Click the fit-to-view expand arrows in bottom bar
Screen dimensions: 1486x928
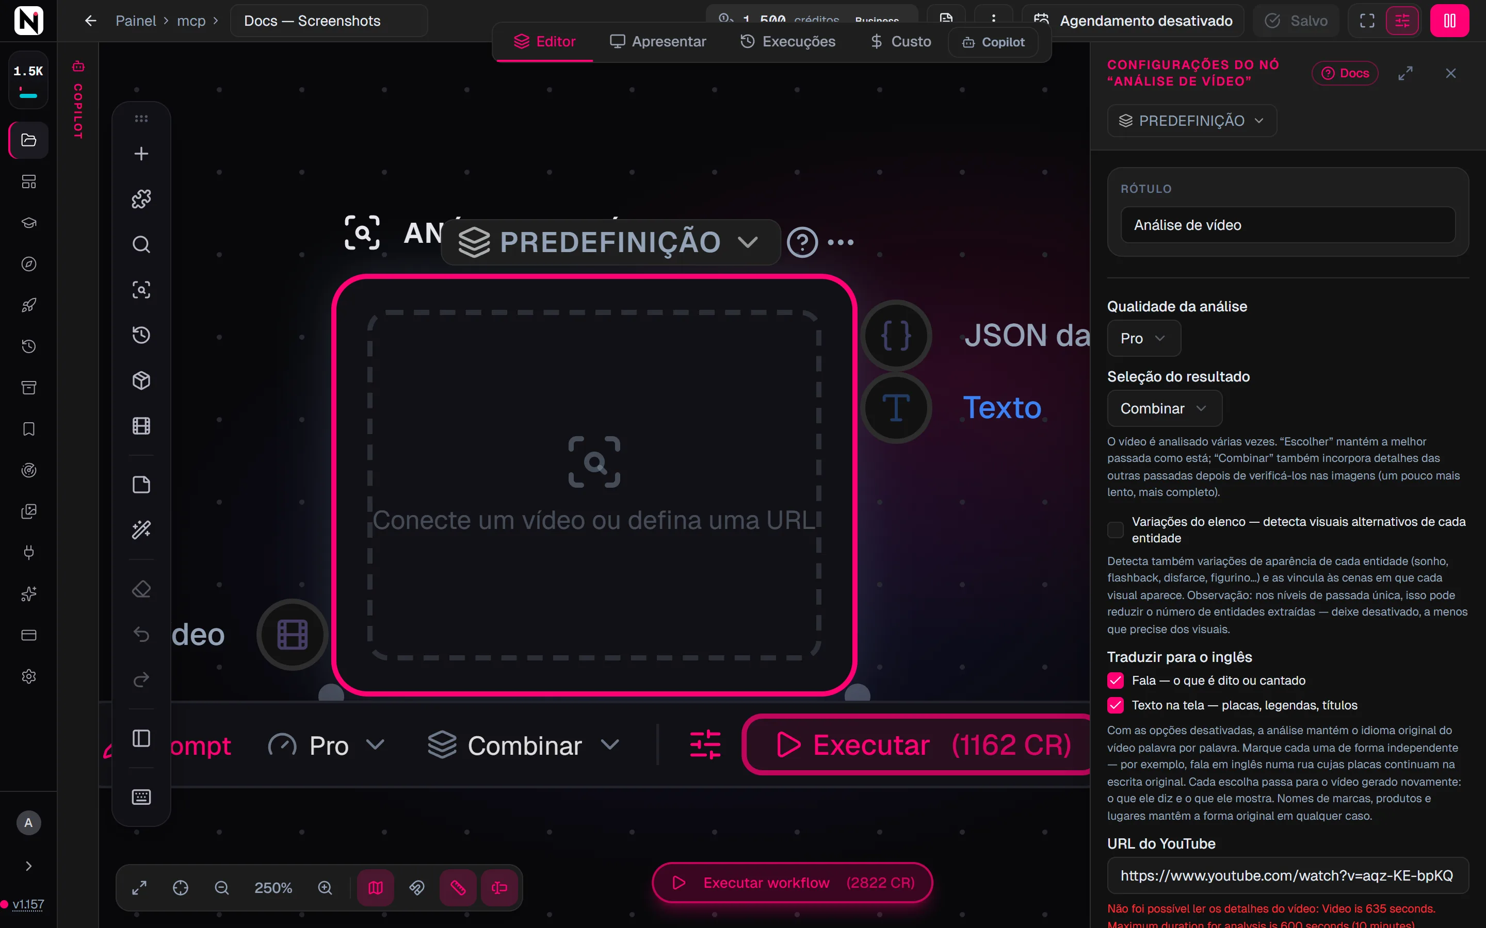coord(139,887)
